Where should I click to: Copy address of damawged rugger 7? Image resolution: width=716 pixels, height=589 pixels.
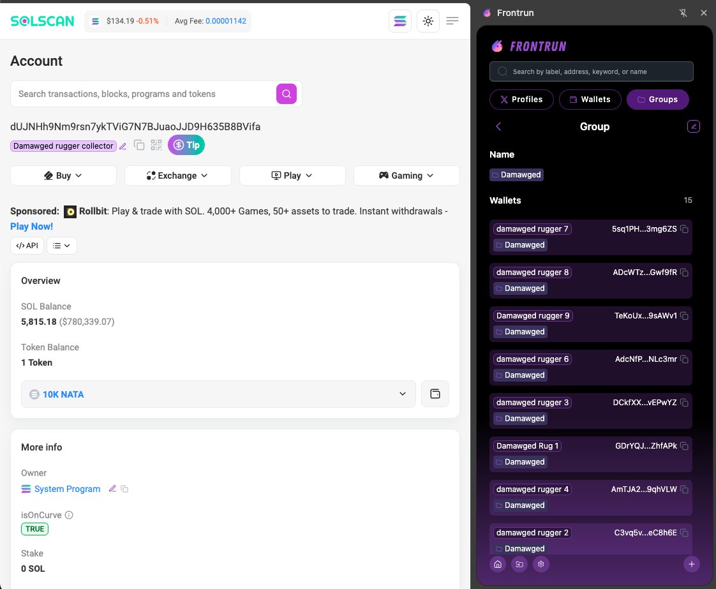[684, 229]
